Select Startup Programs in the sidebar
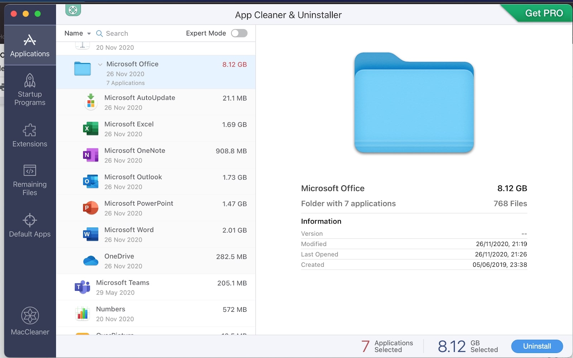This screenshot has height=358, width=573. click(x=30, y=90)
